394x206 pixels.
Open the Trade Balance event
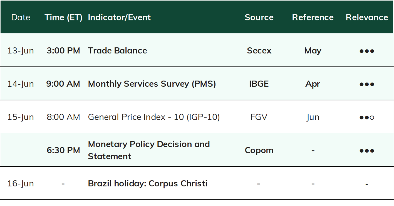click(x=117, y=50)
